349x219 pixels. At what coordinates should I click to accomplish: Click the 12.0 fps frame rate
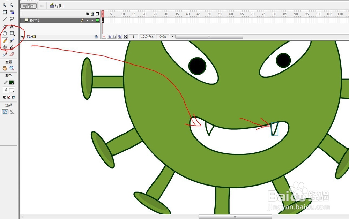(147, 37)
